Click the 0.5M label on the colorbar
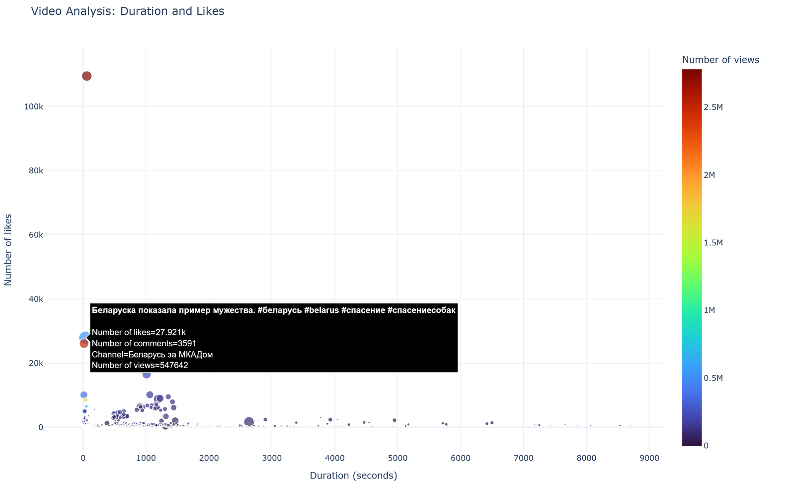 point(713,378)
